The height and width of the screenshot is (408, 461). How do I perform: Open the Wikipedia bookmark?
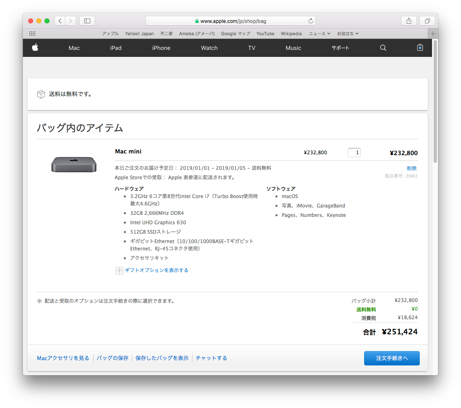(291, 34)
